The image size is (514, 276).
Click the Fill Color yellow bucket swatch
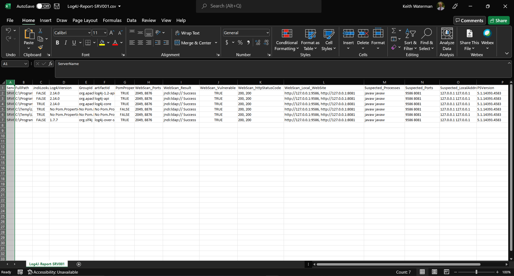pos(102,43)
